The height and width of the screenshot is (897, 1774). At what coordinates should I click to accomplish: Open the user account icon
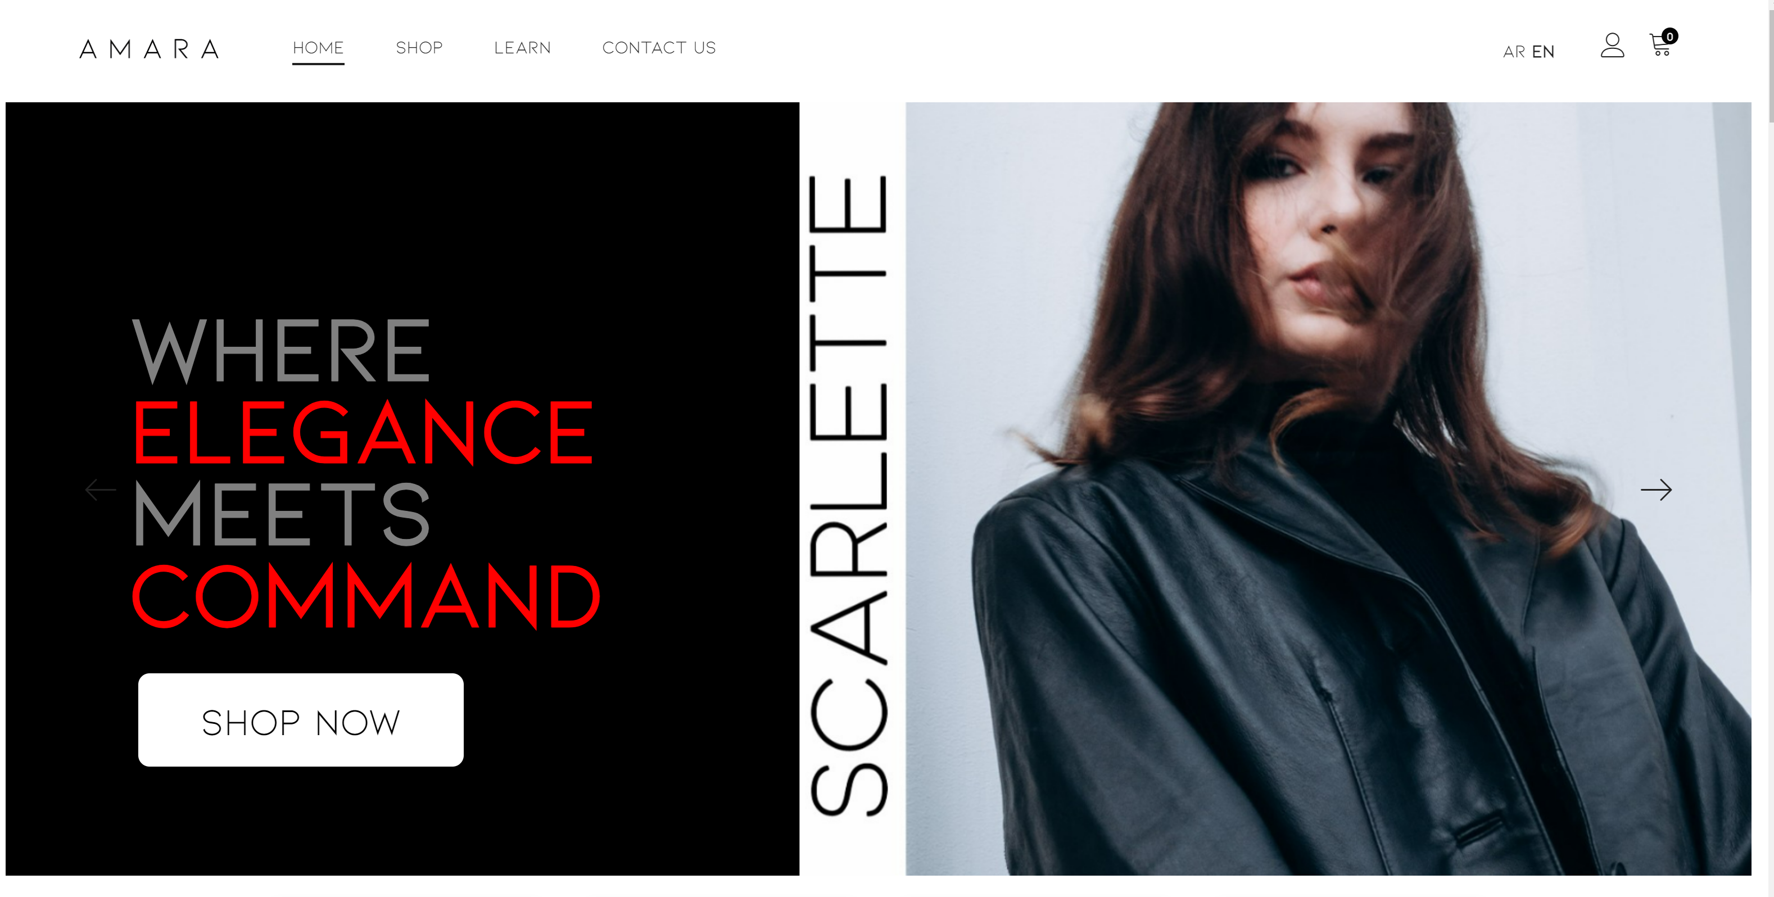[1612, 46]
